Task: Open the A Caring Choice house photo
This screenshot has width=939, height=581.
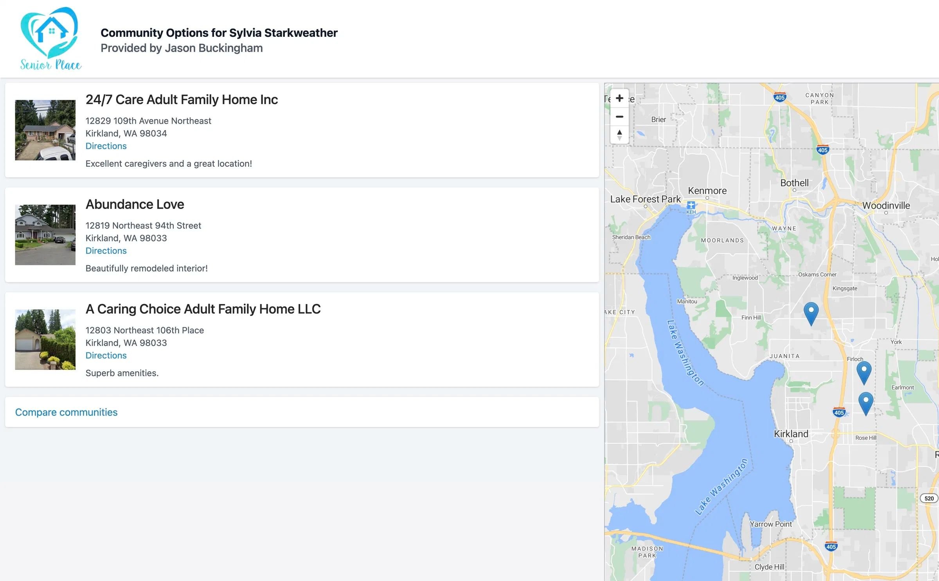Action: tap(45, 340)
